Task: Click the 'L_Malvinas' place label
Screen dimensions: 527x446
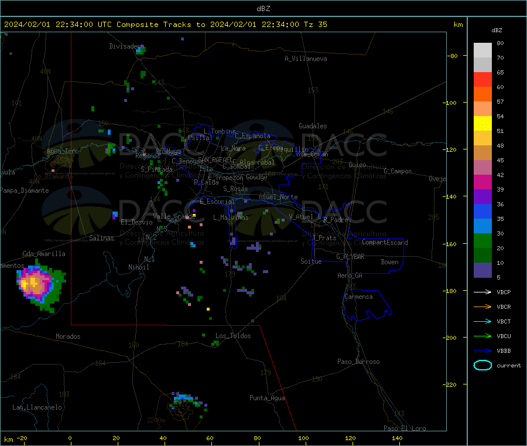Action: click(x=231, y=218)
